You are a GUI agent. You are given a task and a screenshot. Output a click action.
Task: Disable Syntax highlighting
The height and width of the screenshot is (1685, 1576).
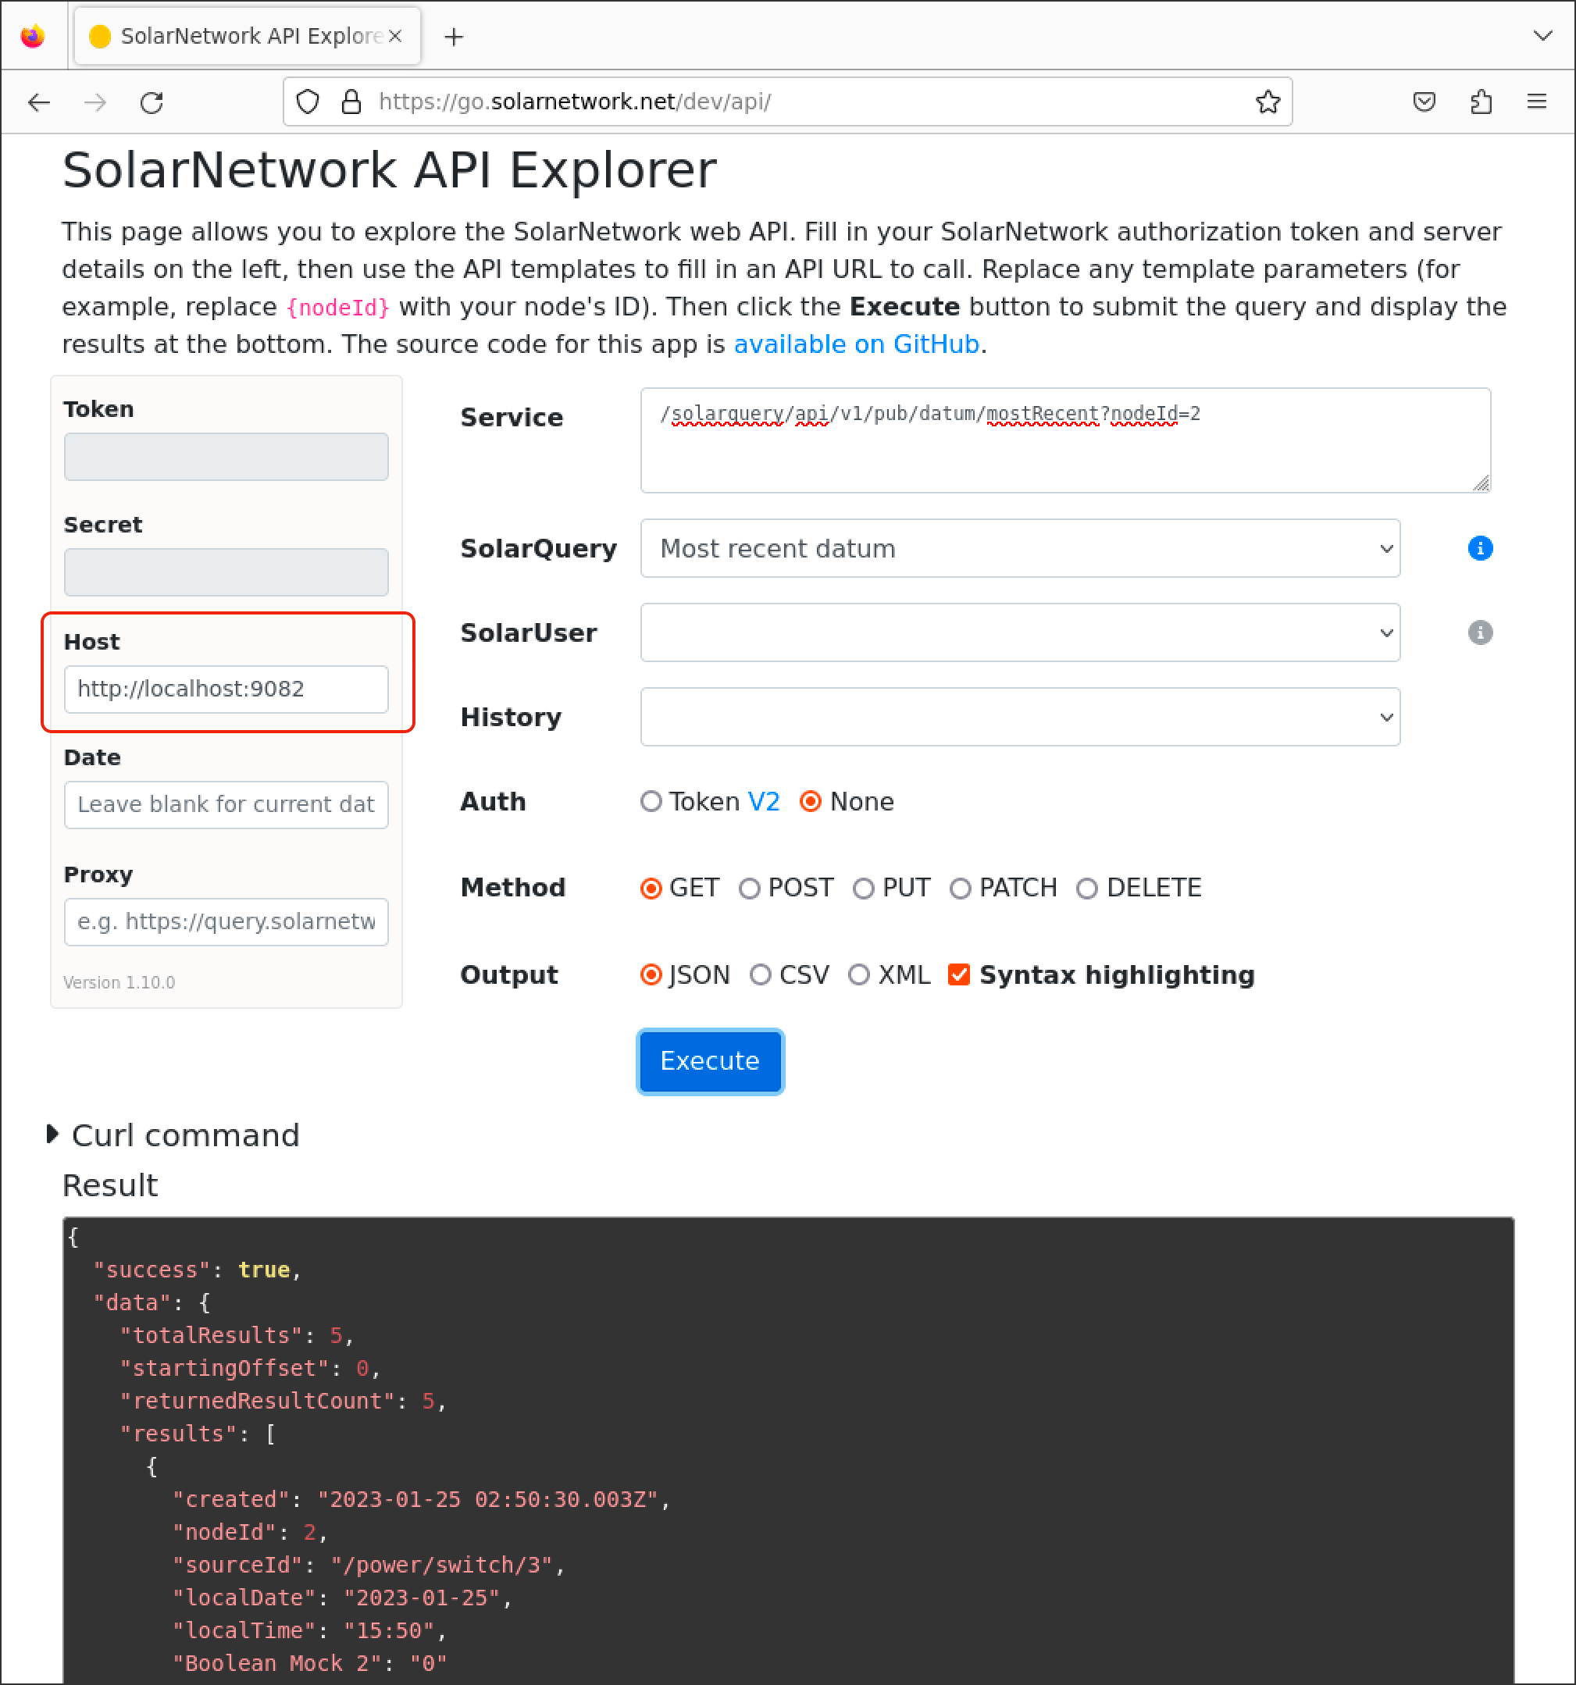point(959,974)
